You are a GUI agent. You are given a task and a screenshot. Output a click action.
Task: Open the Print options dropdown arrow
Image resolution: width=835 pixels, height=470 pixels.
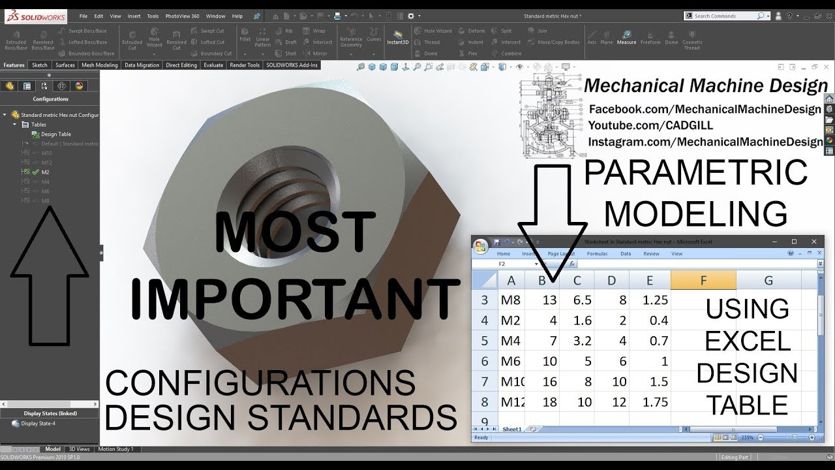(x=345, y=16)
